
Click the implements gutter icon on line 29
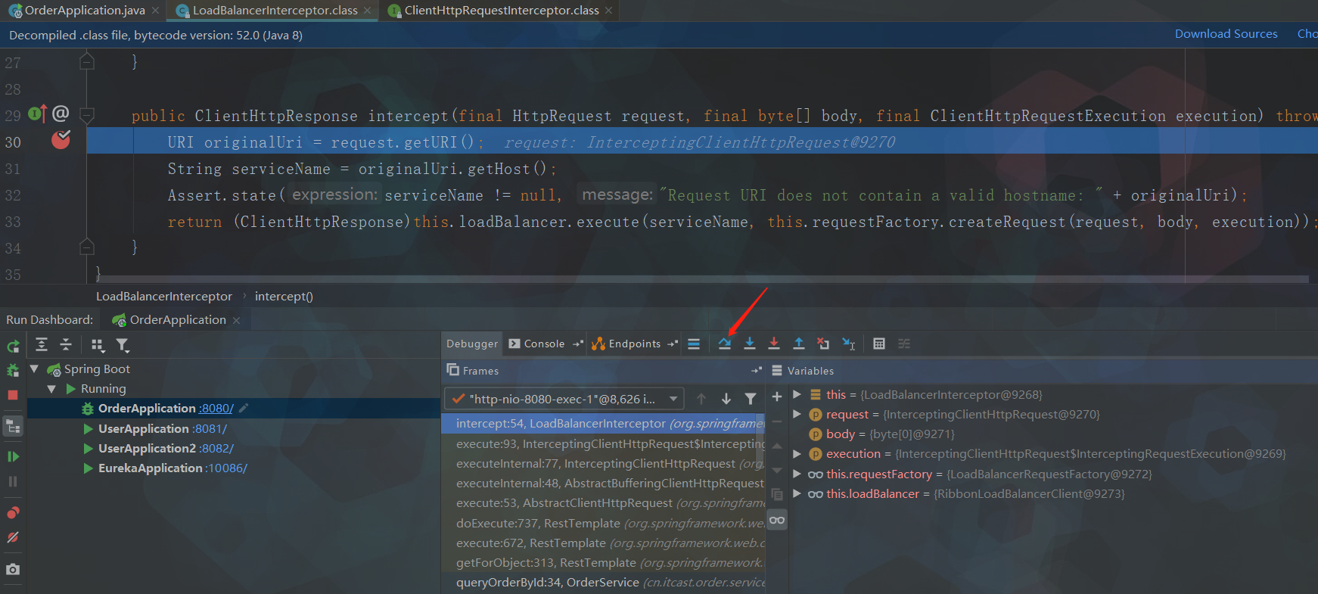point(38,114)
